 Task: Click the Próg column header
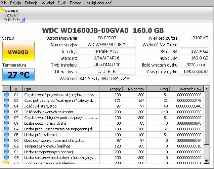158,89
